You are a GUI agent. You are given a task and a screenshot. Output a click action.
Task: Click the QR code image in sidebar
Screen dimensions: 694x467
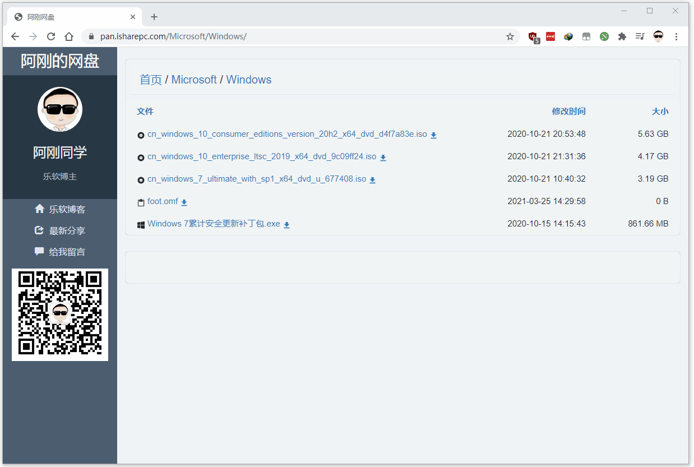tap(60, 315)
